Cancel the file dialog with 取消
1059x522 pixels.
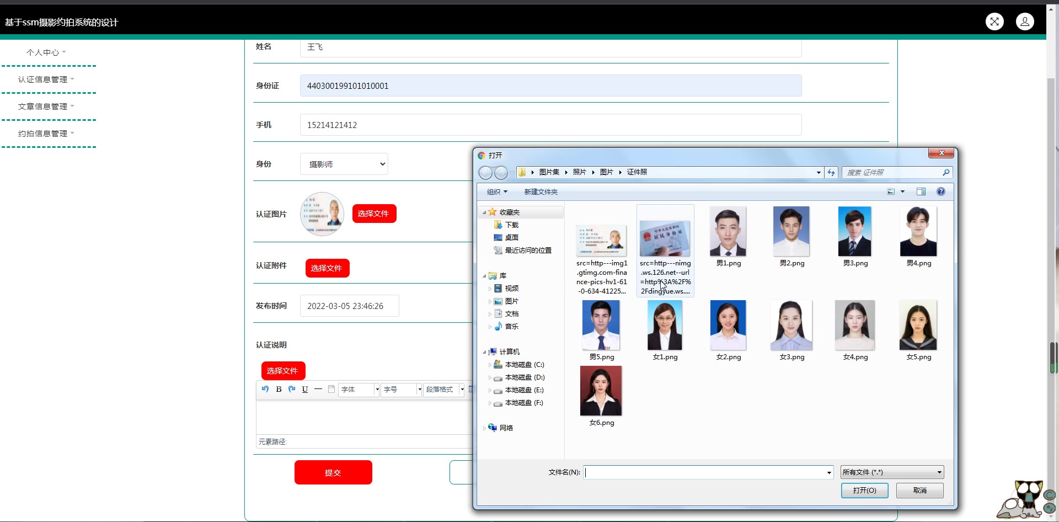point(919,490)
